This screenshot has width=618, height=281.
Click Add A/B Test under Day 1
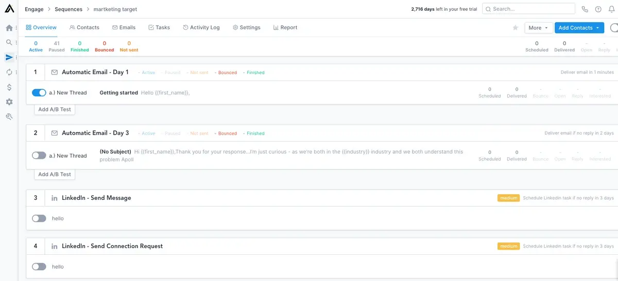tap(55, 109)
